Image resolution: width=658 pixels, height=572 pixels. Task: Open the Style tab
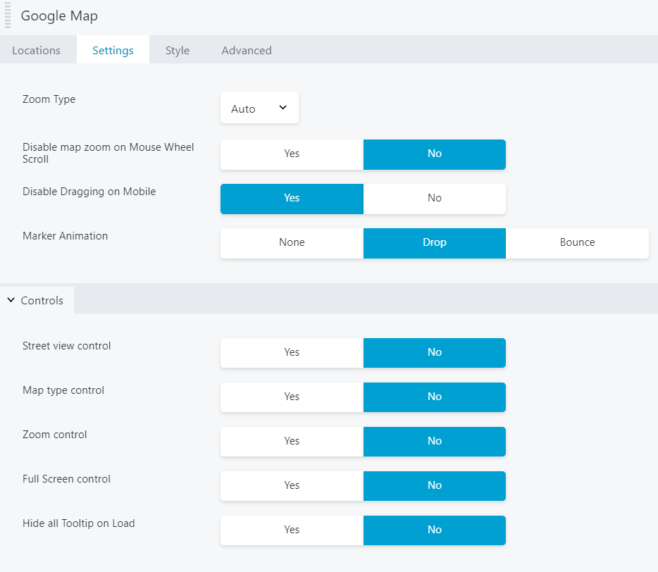point(178,51)
